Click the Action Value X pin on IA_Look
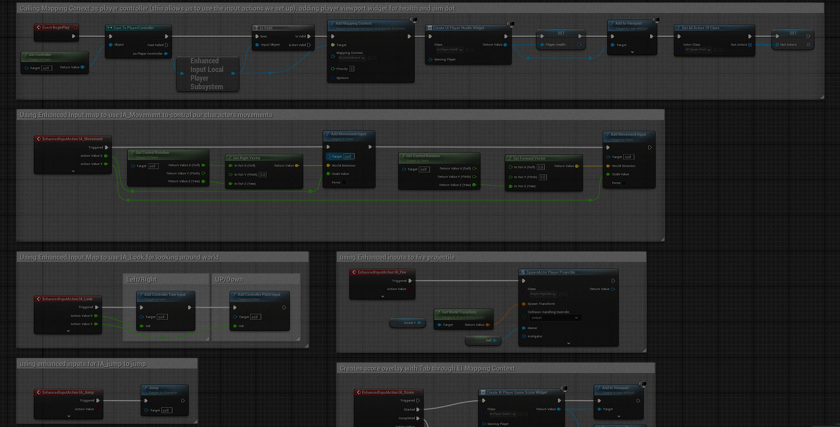This screenshot has width=840, height=427. click(x=96, y=316)
